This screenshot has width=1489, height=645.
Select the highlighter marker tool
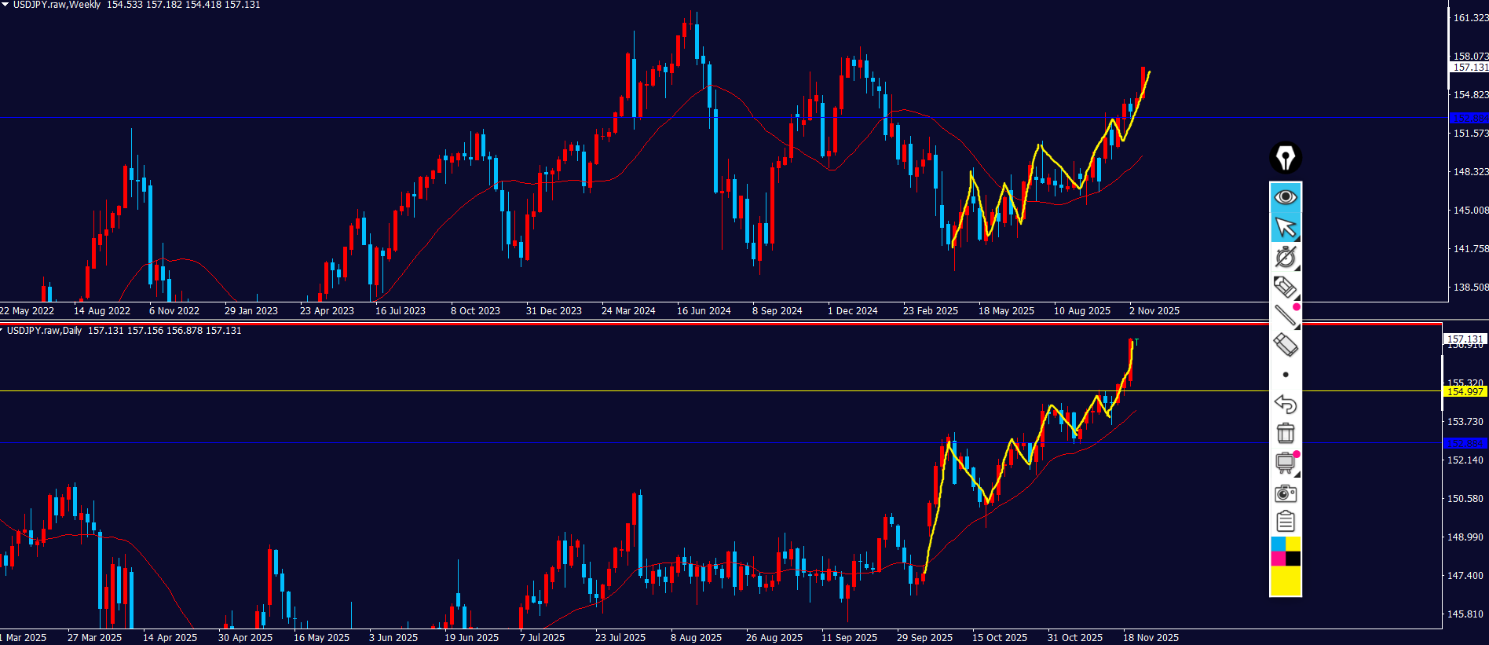coord(1285,287)
